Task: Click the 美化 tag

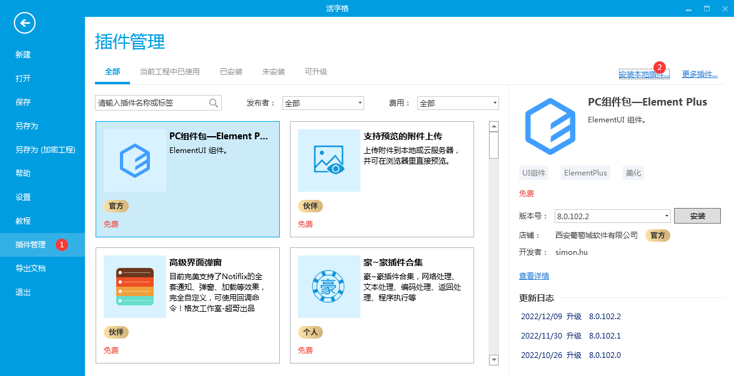Action: coord(633,173)
